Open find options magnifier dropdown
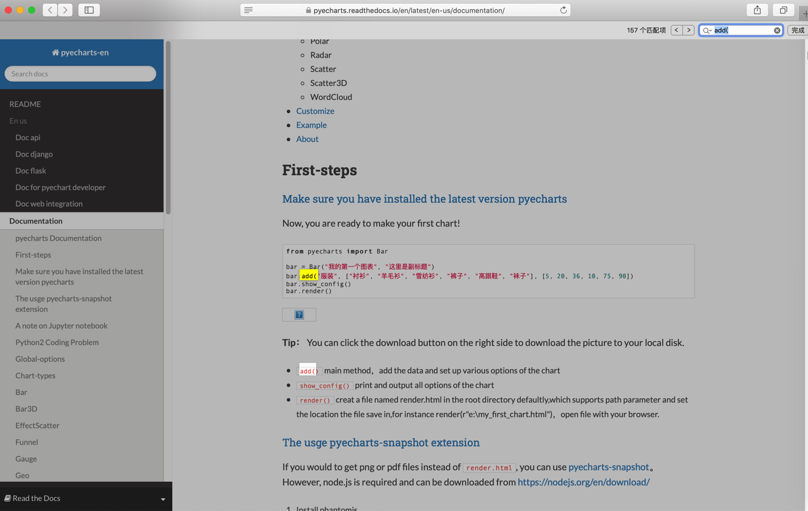808x511 pixels. click(x=707, y=30)
